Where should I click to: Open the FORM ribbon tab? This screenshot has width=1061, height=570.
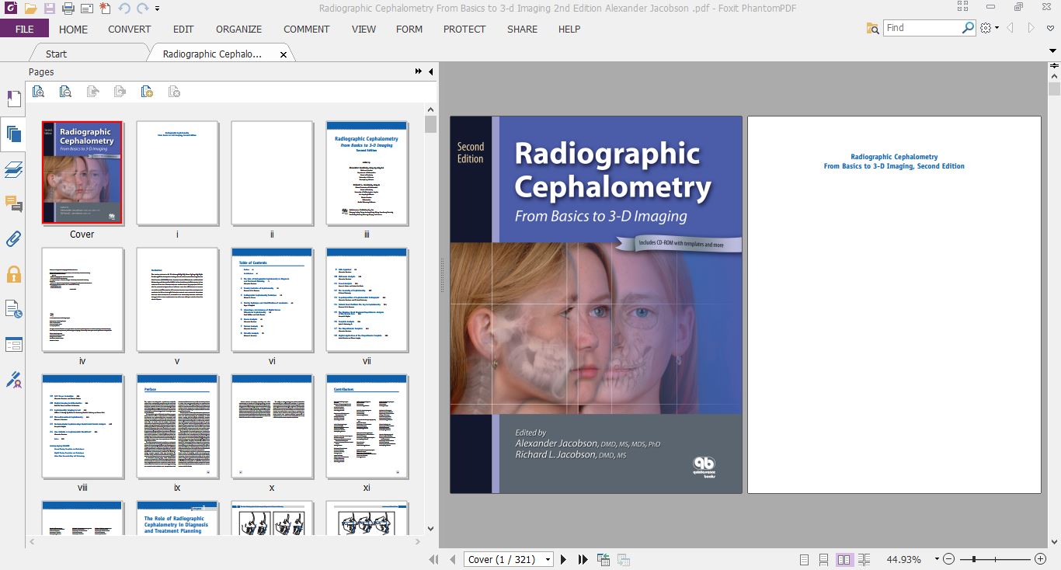(409, 29)
